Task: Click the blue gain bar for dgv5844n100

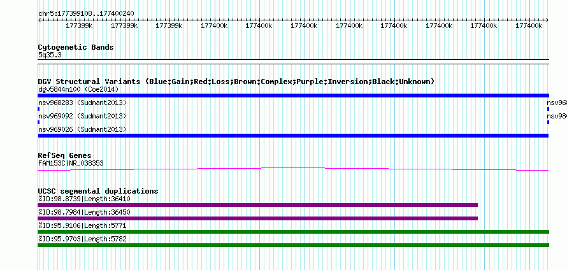Action: pyautogui.click(x=293, y=96)
